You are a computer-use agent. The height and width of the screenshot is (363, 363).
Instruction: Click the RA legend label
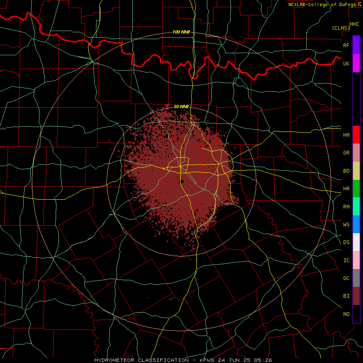(x=346, y=207)
